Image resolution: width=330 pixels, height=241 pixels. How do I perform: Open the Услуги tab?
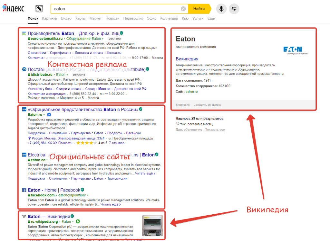198,18
